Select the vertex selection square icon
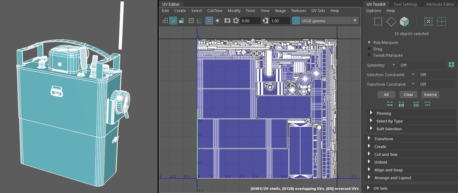 378,22
